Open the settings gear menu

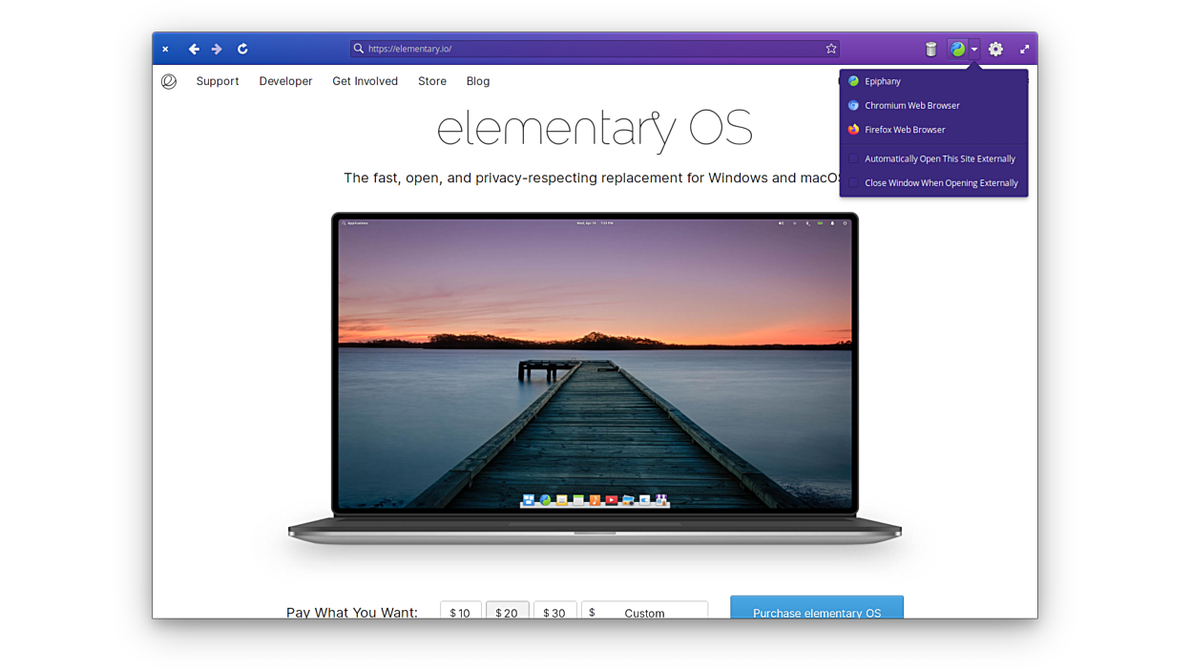tap(995, 50)
